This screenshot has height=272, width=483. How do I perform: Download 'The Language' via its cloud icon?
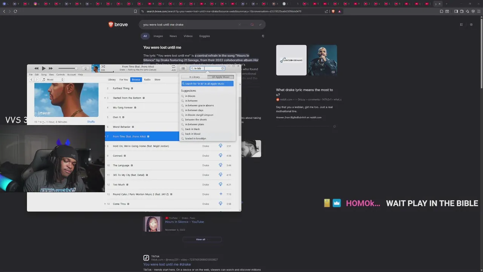click(221, 165)
